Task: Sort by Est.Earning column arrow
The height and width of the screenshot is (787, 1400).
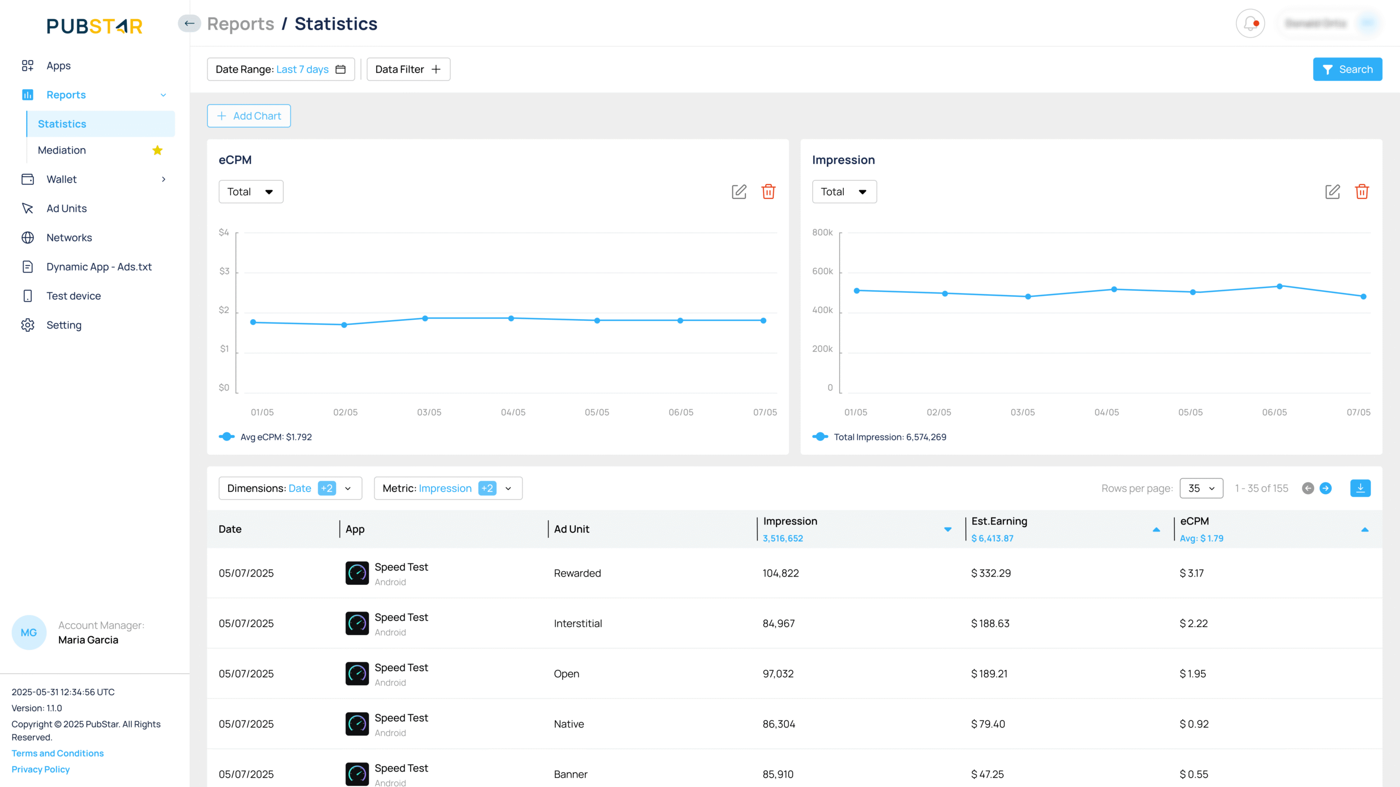Action: tap(1156, 529)
